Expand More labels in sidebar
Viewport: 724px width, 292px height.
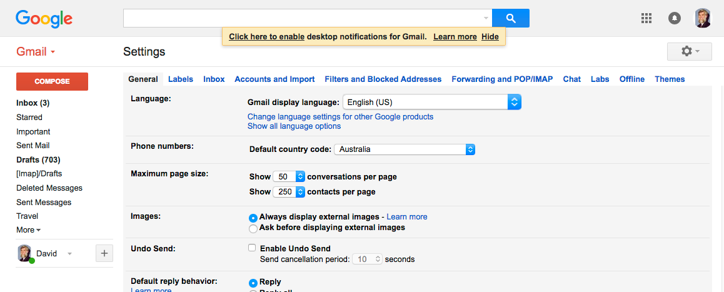(29, 229)
